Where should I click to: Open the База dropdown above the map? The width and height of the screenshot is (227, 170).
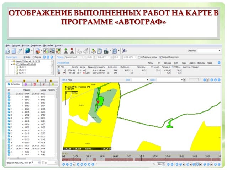pyautogui.click(x=140, y=80)
